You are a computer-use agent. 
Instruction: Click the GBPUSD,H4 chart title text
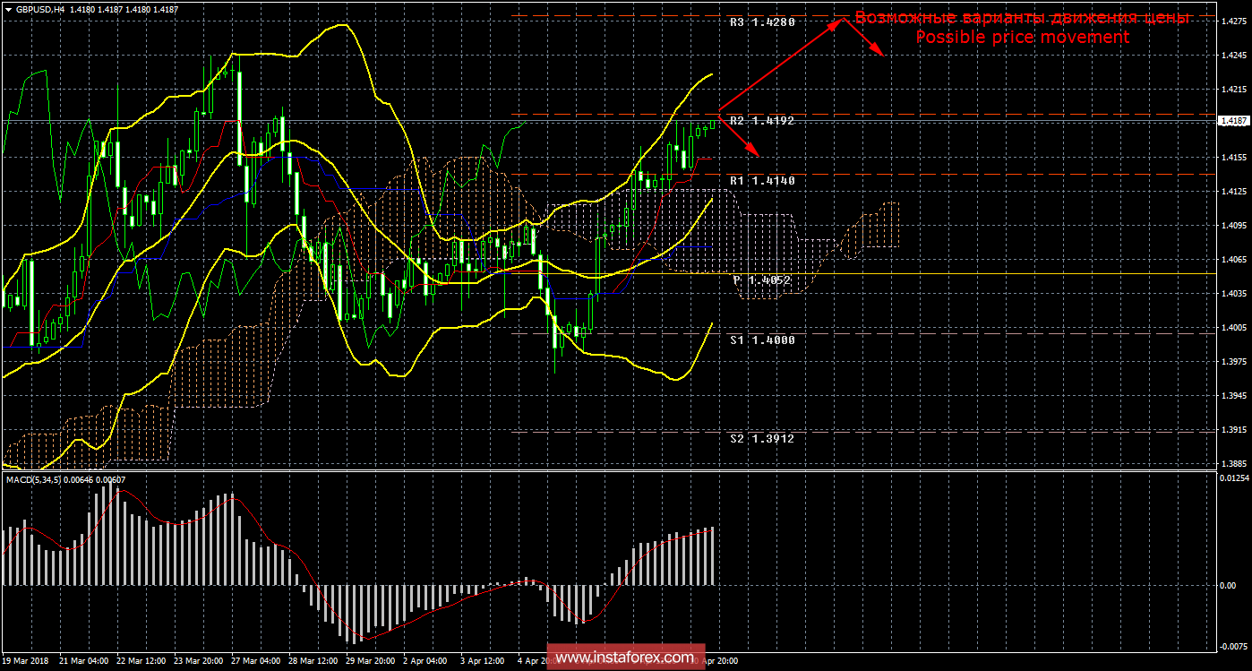pos(39,8)
